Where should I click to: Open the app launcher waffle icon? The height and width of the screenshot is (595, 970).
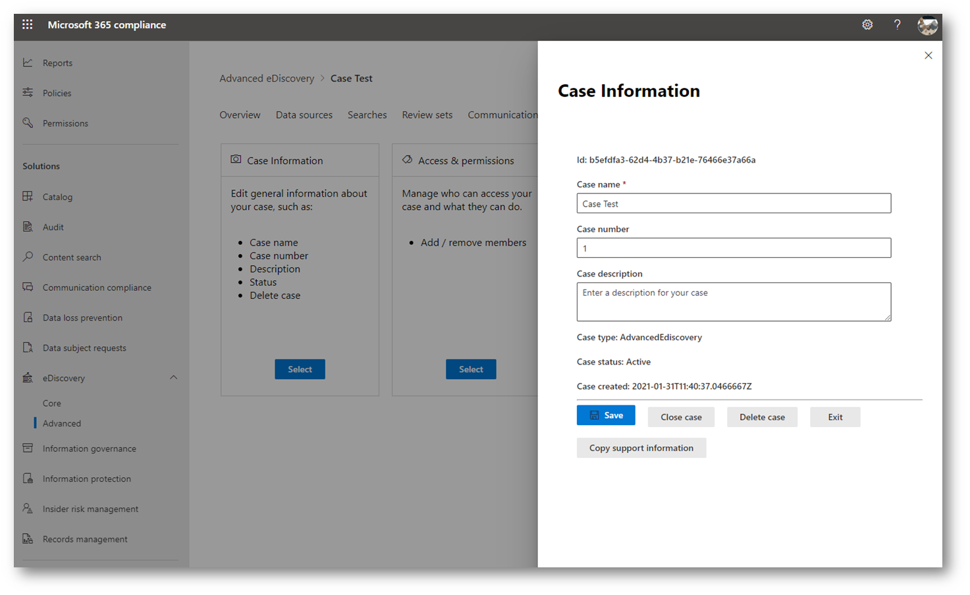[x=27, y=25]
